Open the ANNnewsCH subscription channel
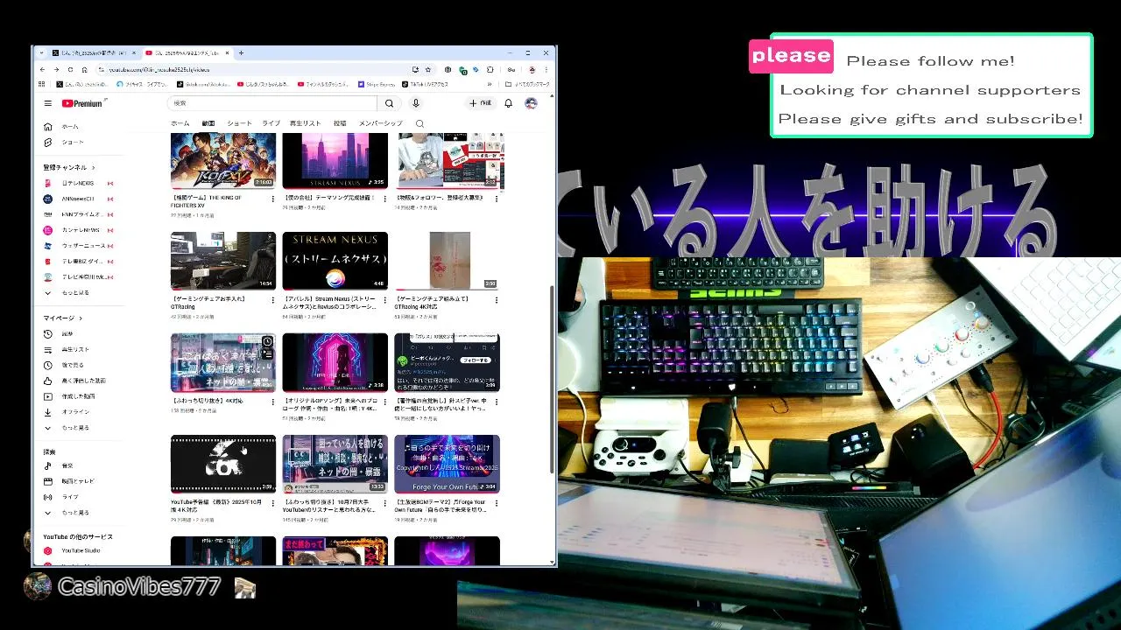Screen dimensions: 1121x630 click(79, 199)
